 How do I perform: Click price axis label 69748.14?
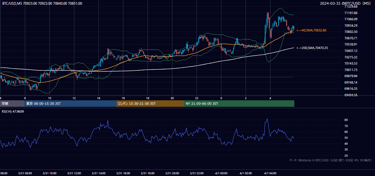[x=351, y=82]
